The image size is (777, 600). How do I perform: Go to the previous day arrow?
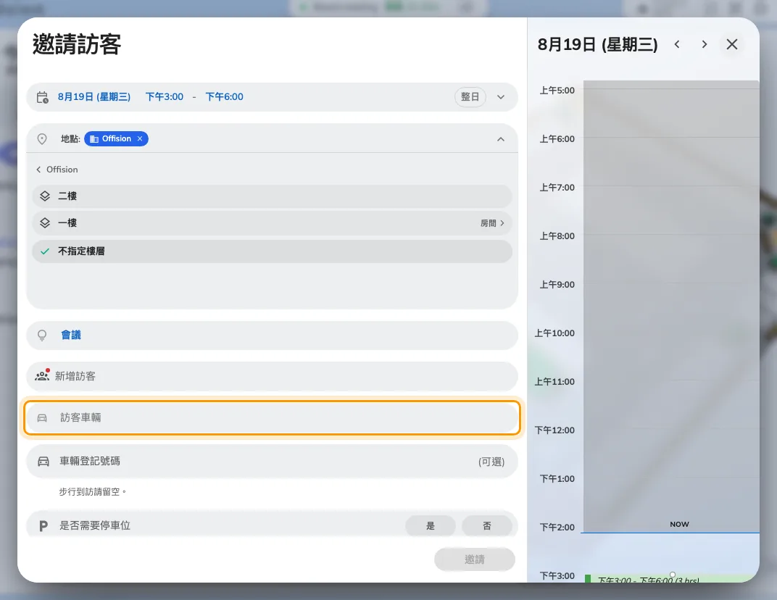coord(677,45)
